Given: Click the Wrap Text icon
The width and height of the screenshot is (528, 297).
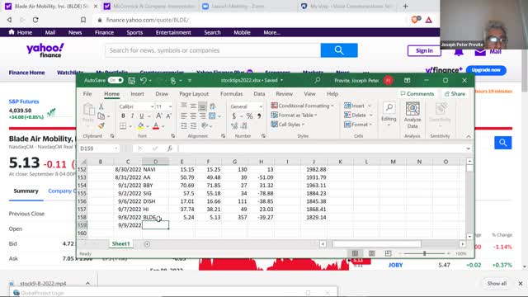Looking at the screenshot, I should point(213,106).
